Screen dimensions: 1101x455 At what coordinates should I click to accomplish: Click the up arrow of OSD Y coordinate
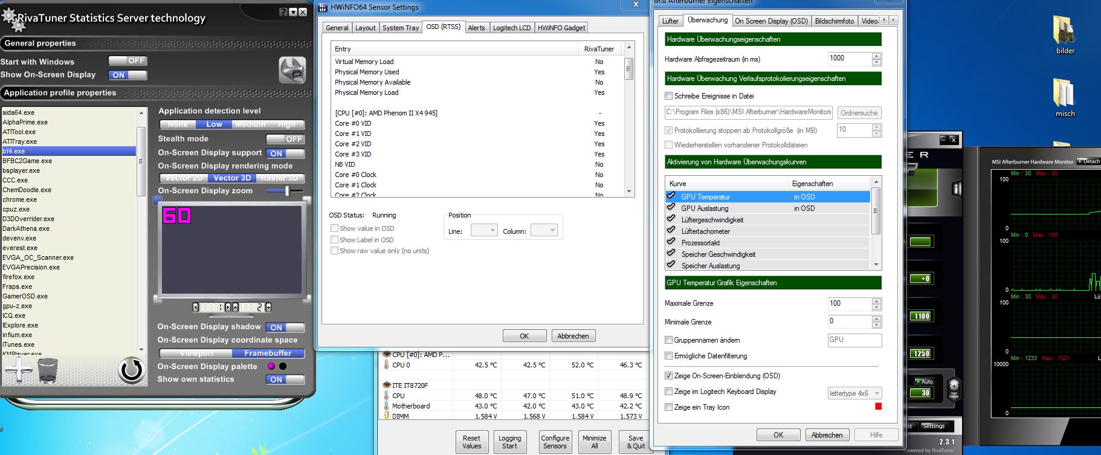236,307
